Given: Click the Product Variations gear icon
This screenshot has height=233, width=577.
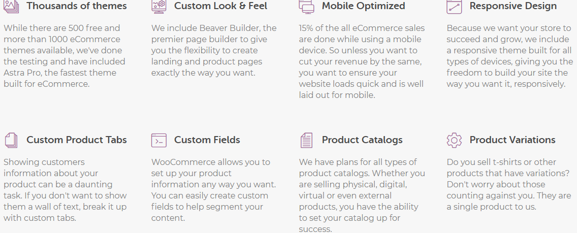Looking at the screenshot, I should point(454,141).
